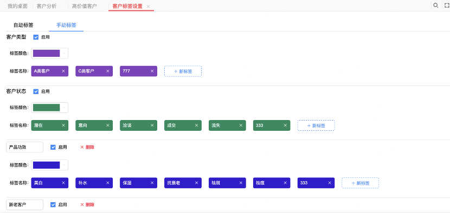The image size is (450, 213).
Task: Open the 高价值客户 tab
Action: pyautogui.click(x=85, y=6)
